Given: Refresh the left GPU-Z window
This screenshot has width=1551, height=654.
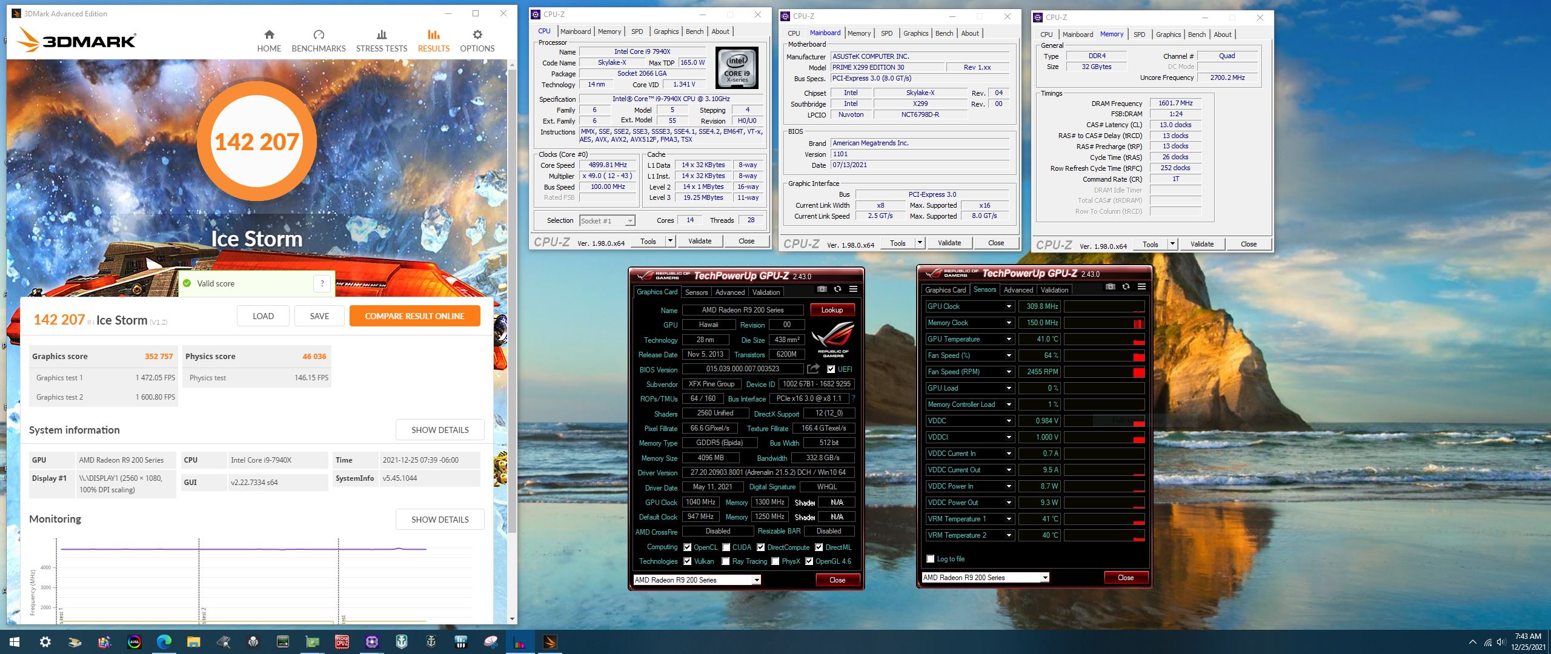Looking at the screenshot, I should (x=837, y=289).
